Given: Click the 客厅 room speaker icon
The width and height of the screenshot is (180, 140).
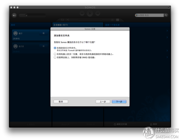Looking at the screenshot, I should click(15, 34).
